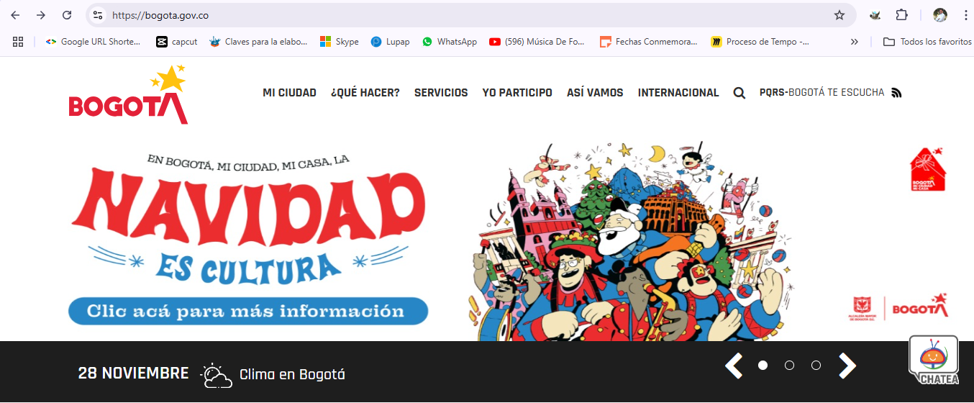Click the Bogotá logo in header
Image resolution: width=974 pixels, height=403 pixels.
tap(128, 94)
